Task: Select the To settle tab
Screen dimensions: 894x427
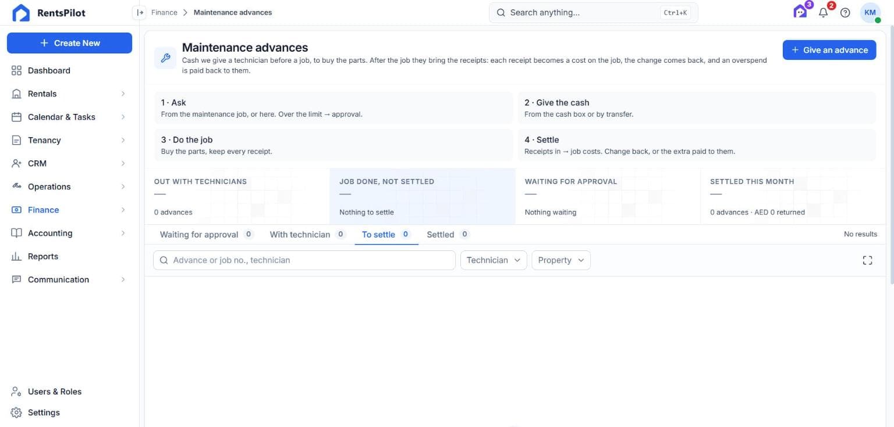Action: pos(386,235)
